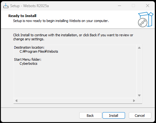The image size is (156, 123).
Task: Close the Setup window with X
Action: click(x=148, y=6)
